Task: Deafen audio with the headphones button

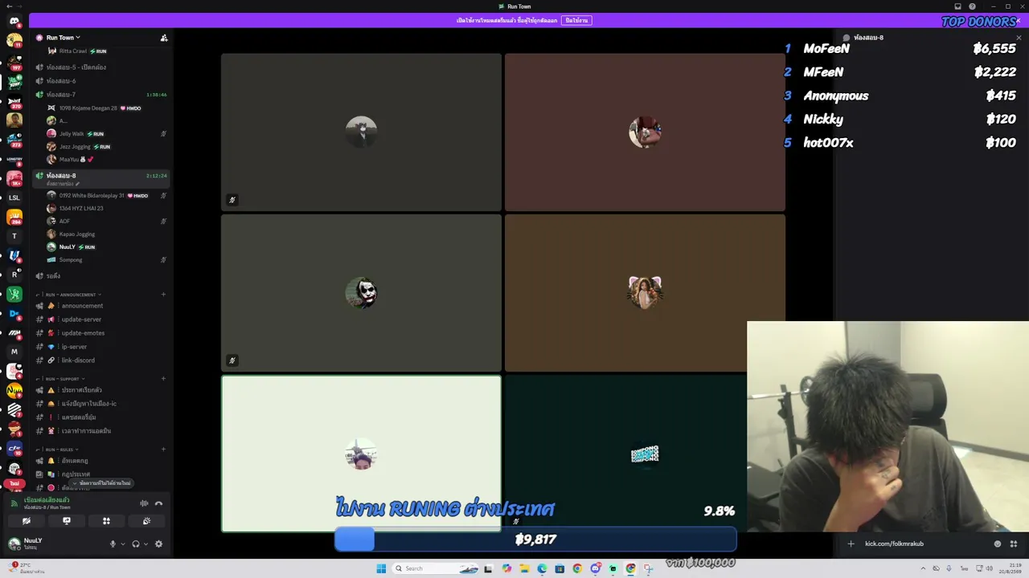Action: [x=135, y=543]
